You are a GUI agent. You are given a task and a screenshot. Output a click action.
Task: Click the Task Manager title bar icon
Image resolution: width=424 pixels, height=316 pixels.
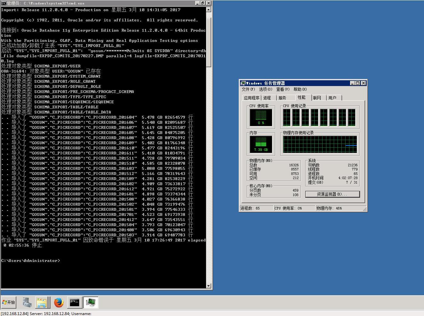coord(243,83)
